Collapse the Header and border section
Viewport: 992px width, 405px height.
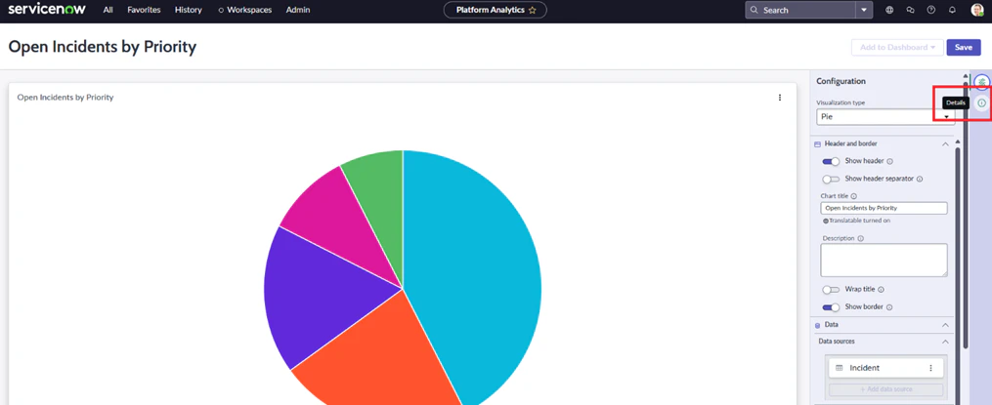(x=945, y=144)
